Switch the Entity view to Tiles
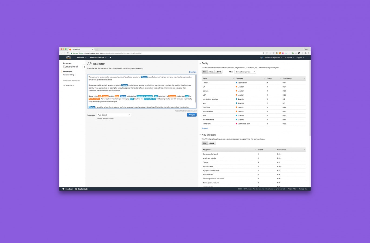370x243 pixels. coord(211,72)
